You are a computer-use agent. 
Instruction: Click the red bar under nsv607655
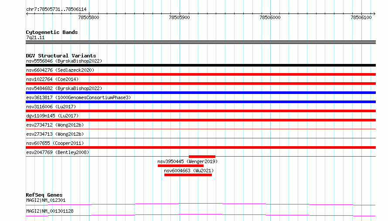coord(201,147)
